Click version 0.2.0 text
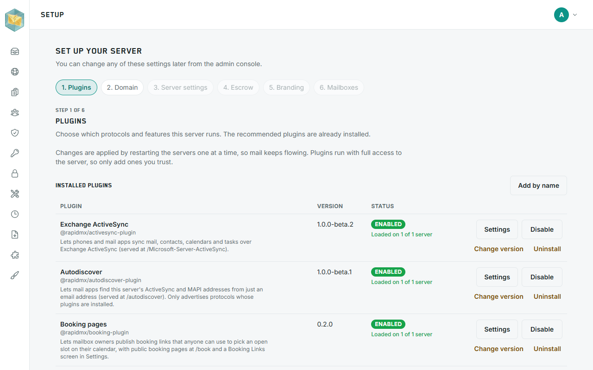This screenshot has height=370, width=593. click(325, 324)
